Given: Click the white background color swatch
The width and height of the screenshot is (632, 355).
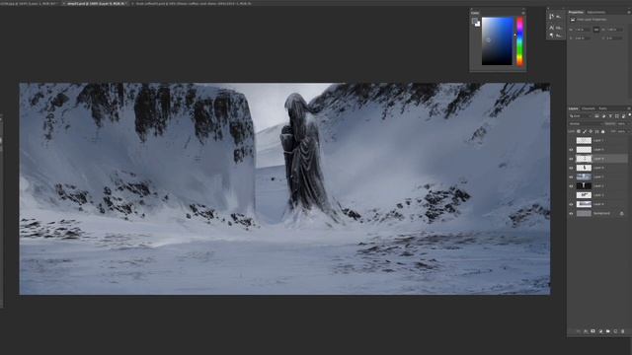Looking at the screenshot, I should (x=478, y=25).
